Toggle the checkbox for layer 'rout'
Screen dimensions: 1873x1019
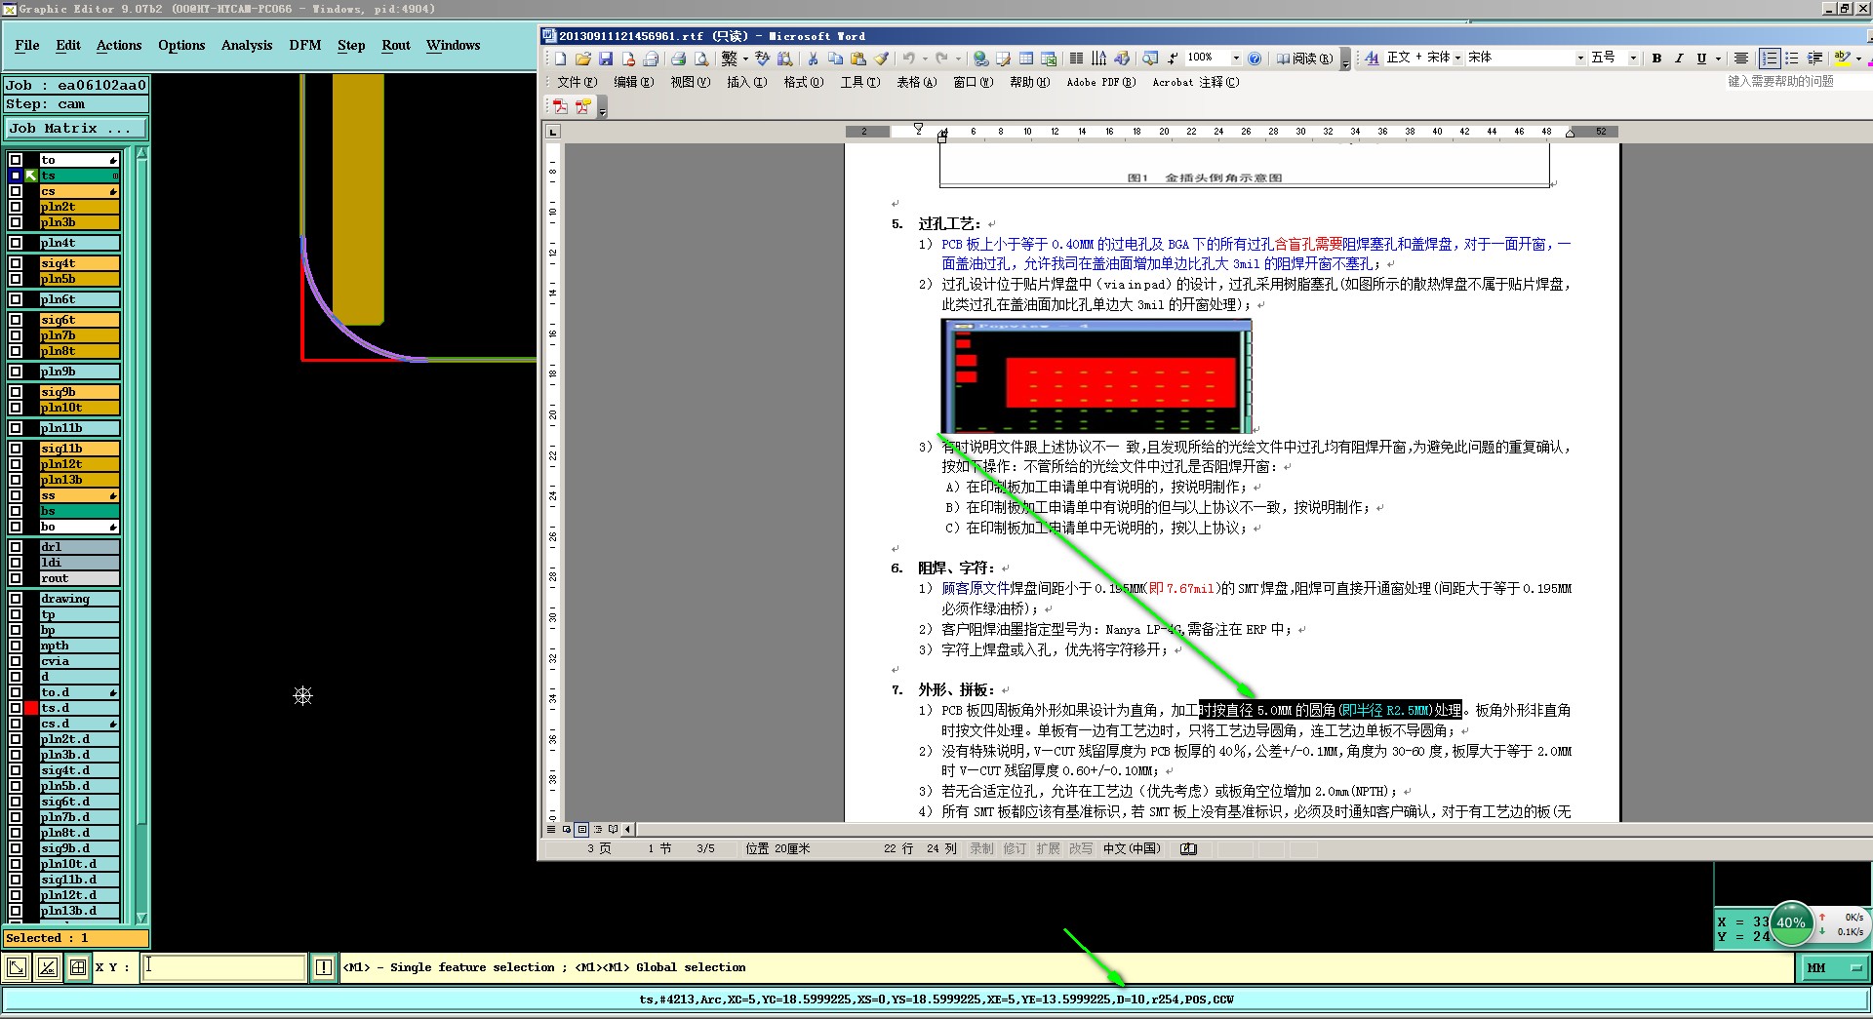pos(16,578)
